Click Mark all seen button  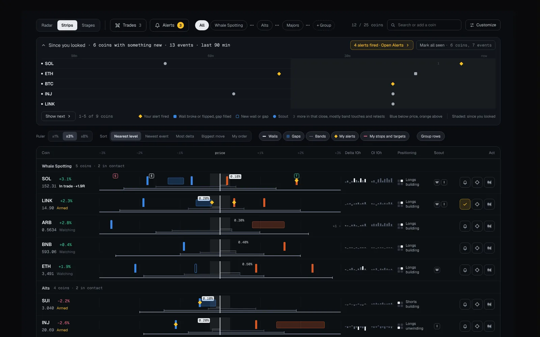[x=456, y=45]
